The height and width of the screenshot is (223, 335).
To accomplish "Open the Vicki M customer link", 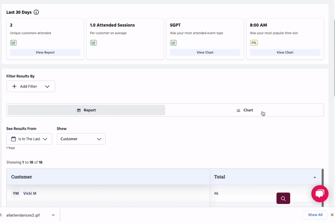I will (30, 194).
